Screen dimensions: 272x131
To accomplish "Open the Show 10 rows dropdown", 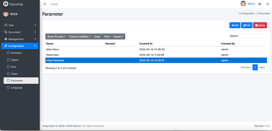I will pos(56,37).
